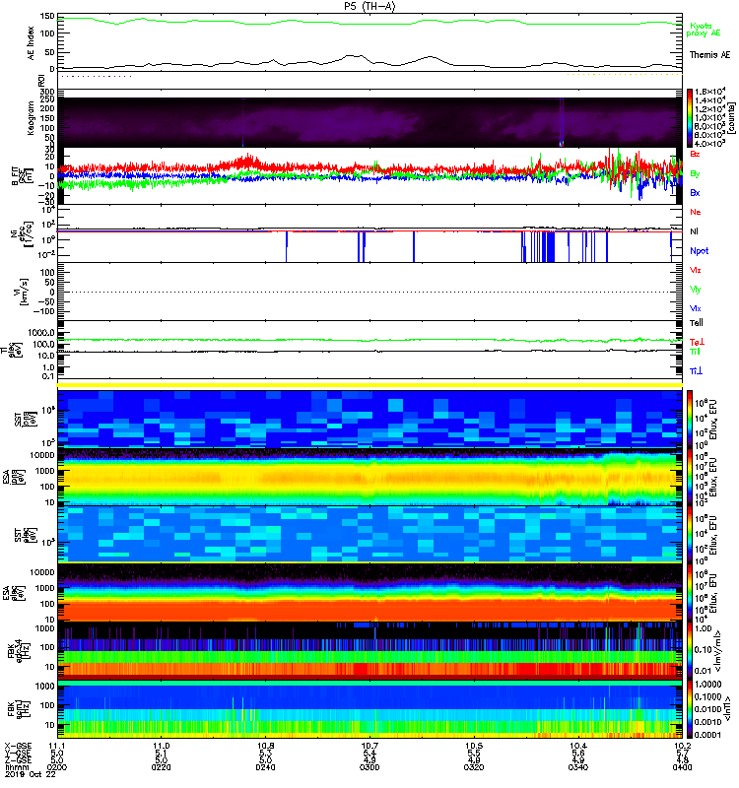Image resolution: width=739 pixels, height=788 pixels.
Task: Click the Keogram image panel
Action: [x=369, y=122]
